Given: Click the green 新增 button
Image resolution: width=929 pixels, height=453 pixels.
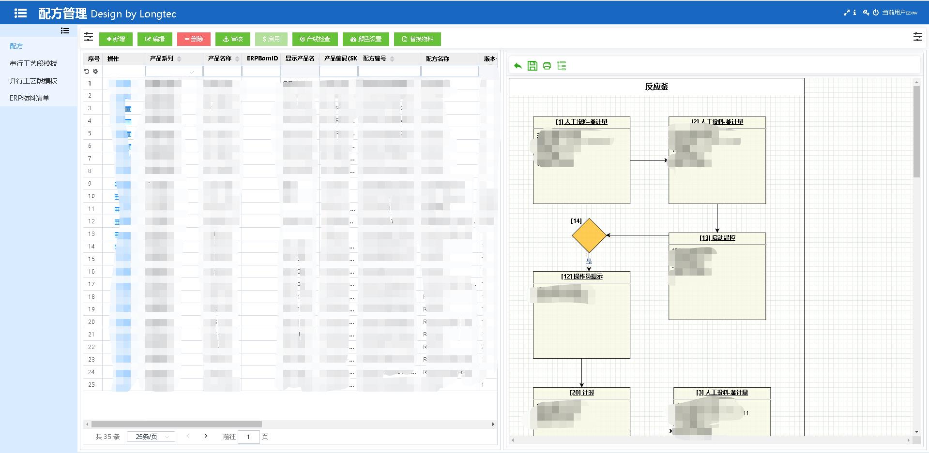Looking at the screenshot, I should [x=116, y=39].
